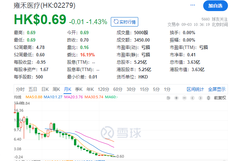This screenshot has height=161, width=239.
Task: Click the 均线 indicator label
Action: (x=17, y=97)
